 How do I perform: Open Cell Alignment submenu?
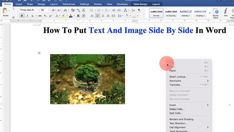[189, 127]
